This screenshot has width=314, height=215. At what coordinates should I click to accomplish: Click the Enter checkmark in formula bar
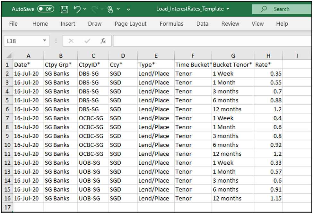87,41
